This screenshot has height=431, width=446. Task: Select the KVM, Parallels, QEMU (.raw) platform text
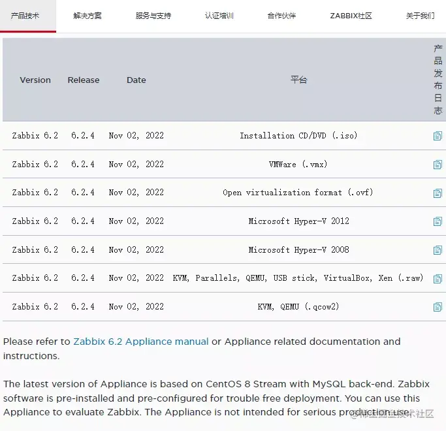pos(298,278)
